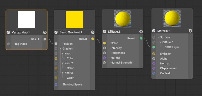This screenshot has height=96, width=202.
Task: Click the Knot.2 Color input port
Action: click(56, 68)
